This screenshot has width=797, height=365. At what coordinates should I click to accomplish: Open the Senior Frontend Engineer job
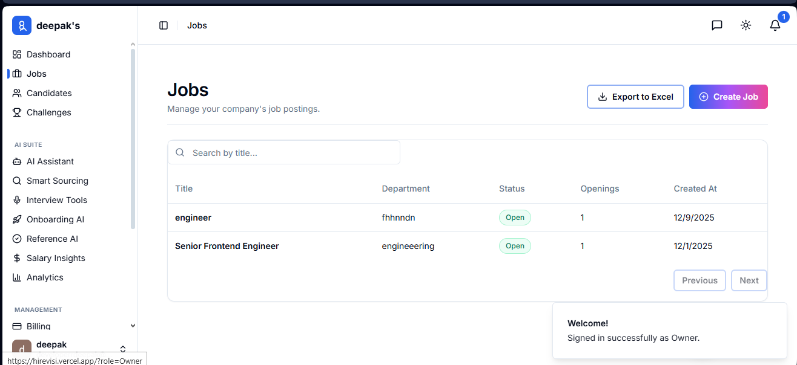pyautogui.click(x=227, y=246)
